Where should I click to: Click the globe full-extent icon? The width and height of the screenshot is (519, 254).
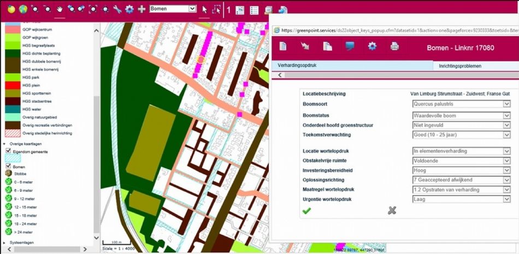[23, 9]
